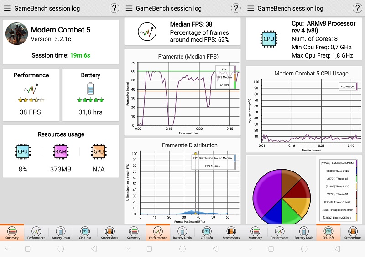This screenshot has width=365, height=257.
Task: Tap nav-bar hide chevron below the CPU Usage screen
Action: coord(250,249)
